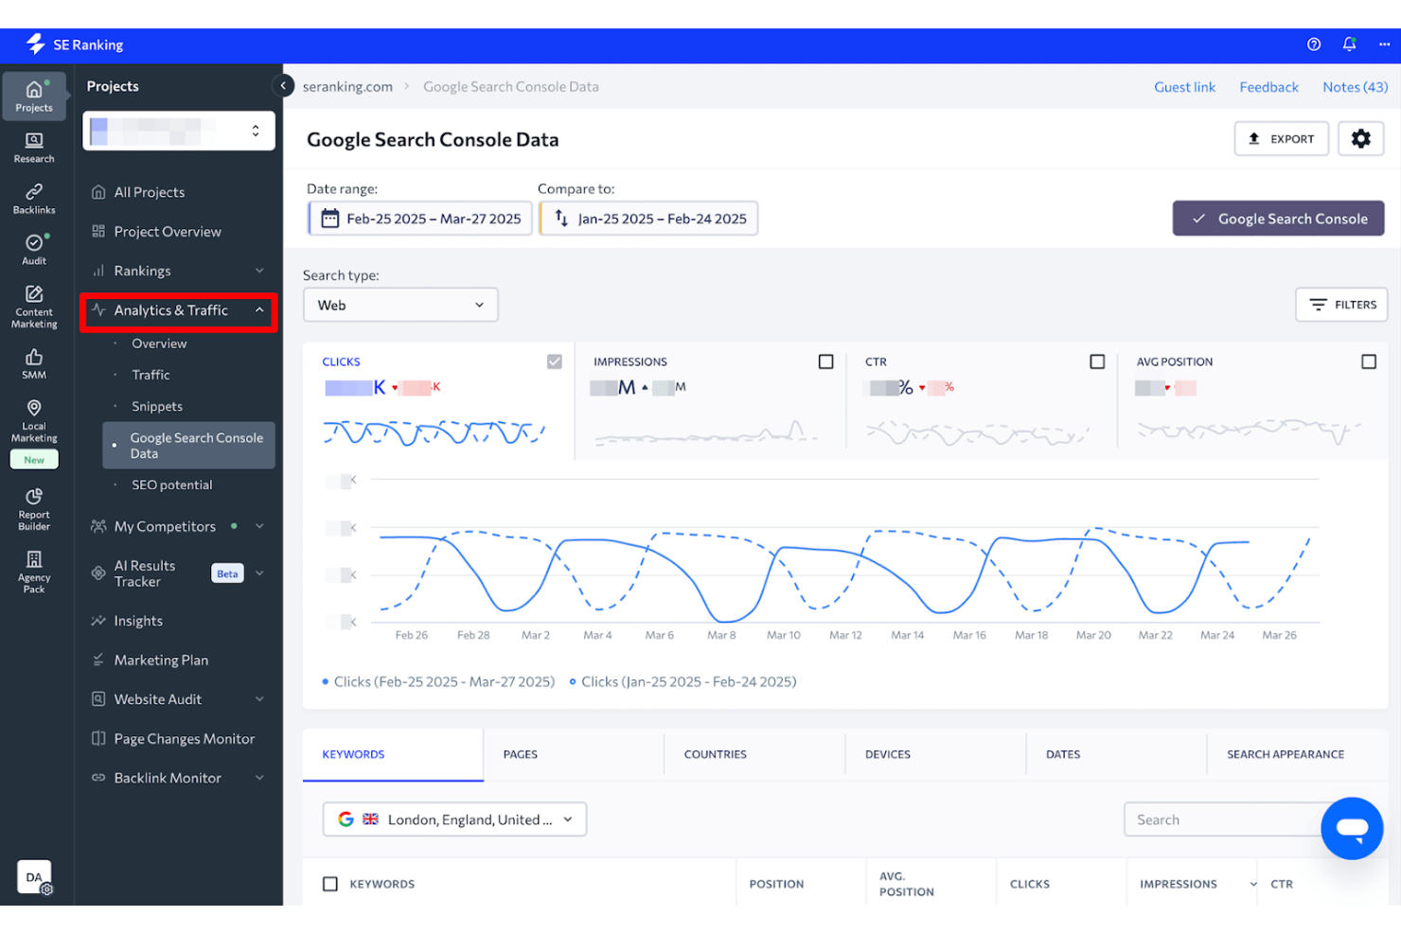The image size is (1401, 934).
Task: Open the London, England location dropdown
Action: tap(454, 819)
